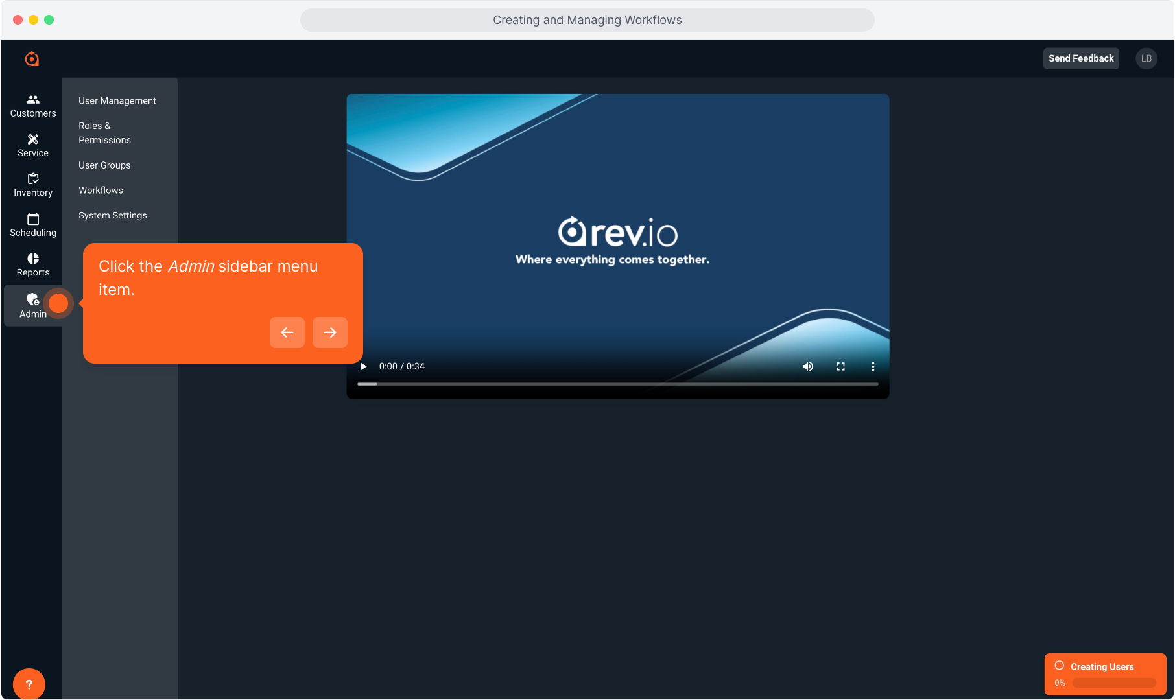Open the Reports sidebar section

coord(33,265)
